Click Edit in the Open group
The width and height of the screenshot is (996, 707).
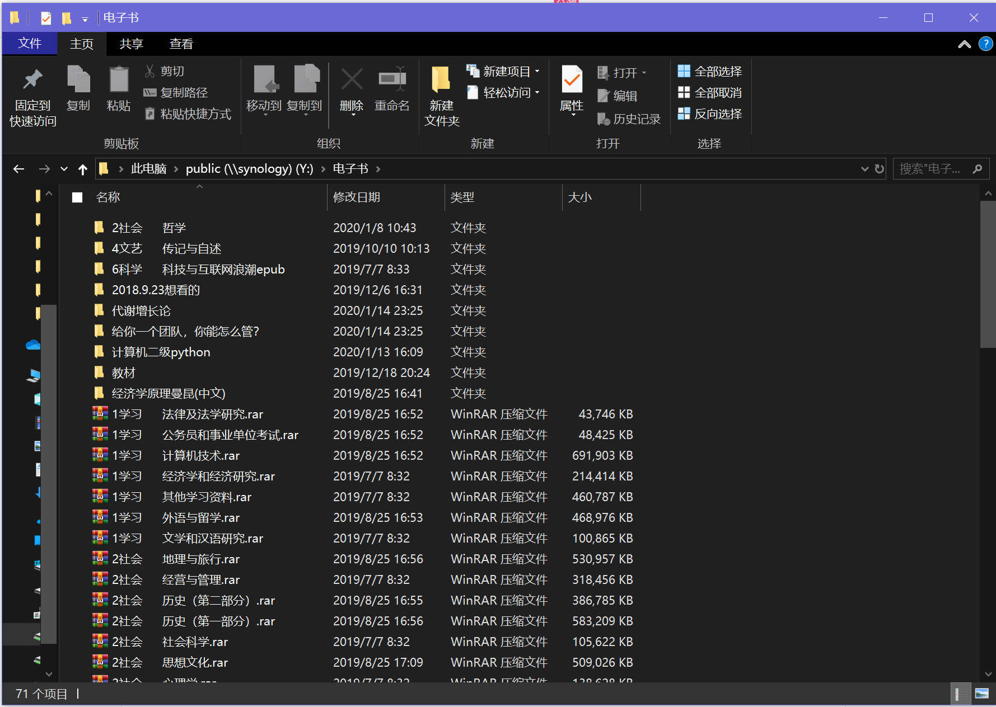point(618,96)
